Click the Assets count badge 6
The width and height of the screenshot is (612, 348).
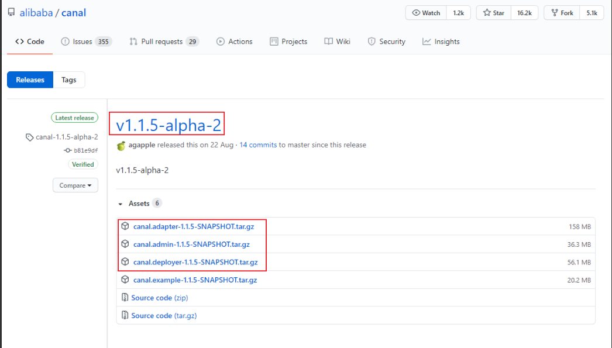157,204
